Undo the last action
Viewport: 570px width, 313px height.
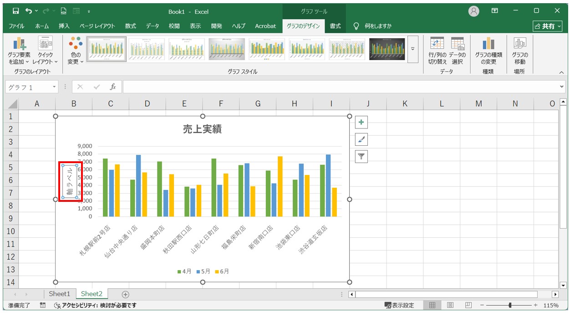[29, 11]
